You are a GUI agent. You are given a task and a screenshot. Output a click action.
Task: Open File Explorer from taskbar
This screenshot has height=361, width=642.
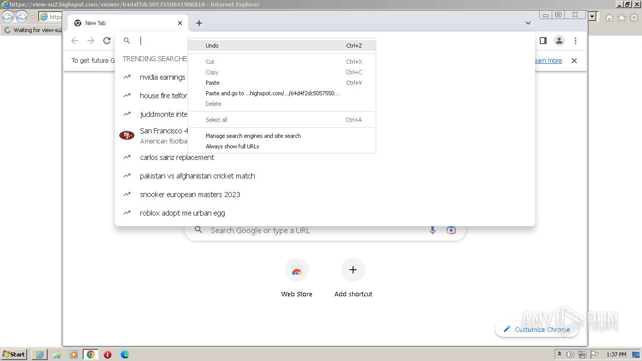click(57, 354)
